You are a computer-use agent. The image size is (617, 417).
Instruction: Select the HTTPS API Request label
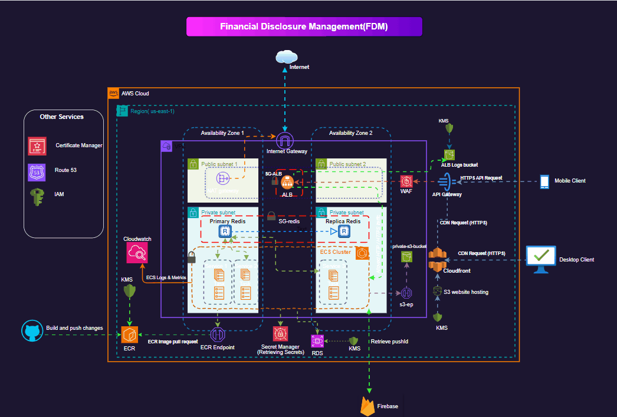click(x=481, y=178)
